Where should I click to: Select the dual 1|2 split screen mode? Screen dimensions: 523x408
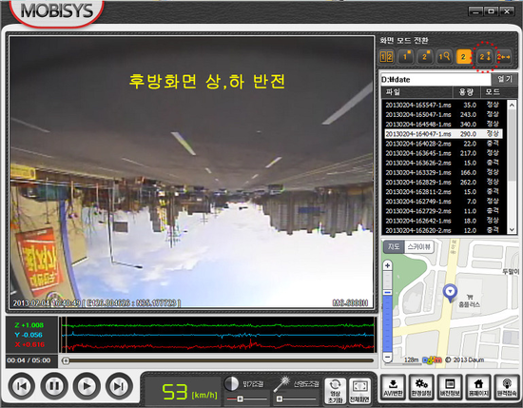[x=387, y=56]
